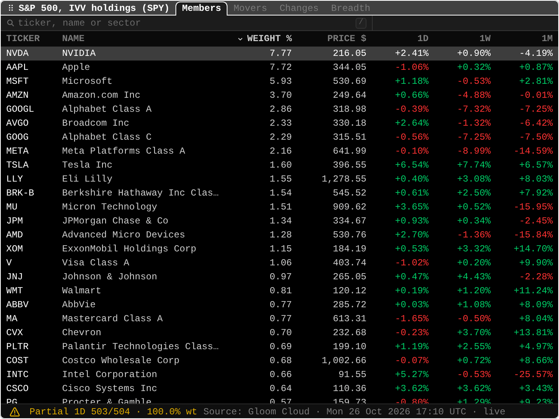Click the sort chevron beside WEIGHT %
This screenshot has width=559, height=419.
[240, 39]
